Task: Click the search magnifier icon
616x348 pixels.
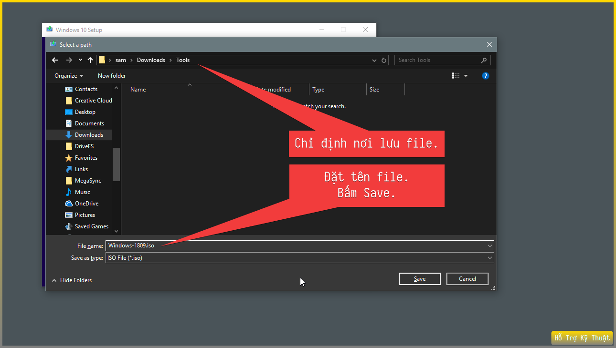Action: pyautogui.click(x=484, y=60)
